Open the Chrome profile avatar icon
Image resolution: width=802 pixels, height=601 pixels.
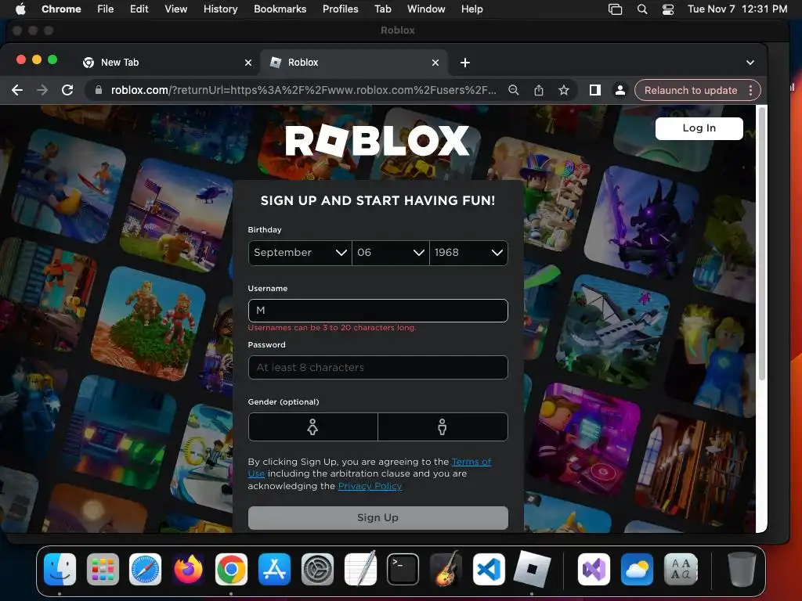coord(620,91)
